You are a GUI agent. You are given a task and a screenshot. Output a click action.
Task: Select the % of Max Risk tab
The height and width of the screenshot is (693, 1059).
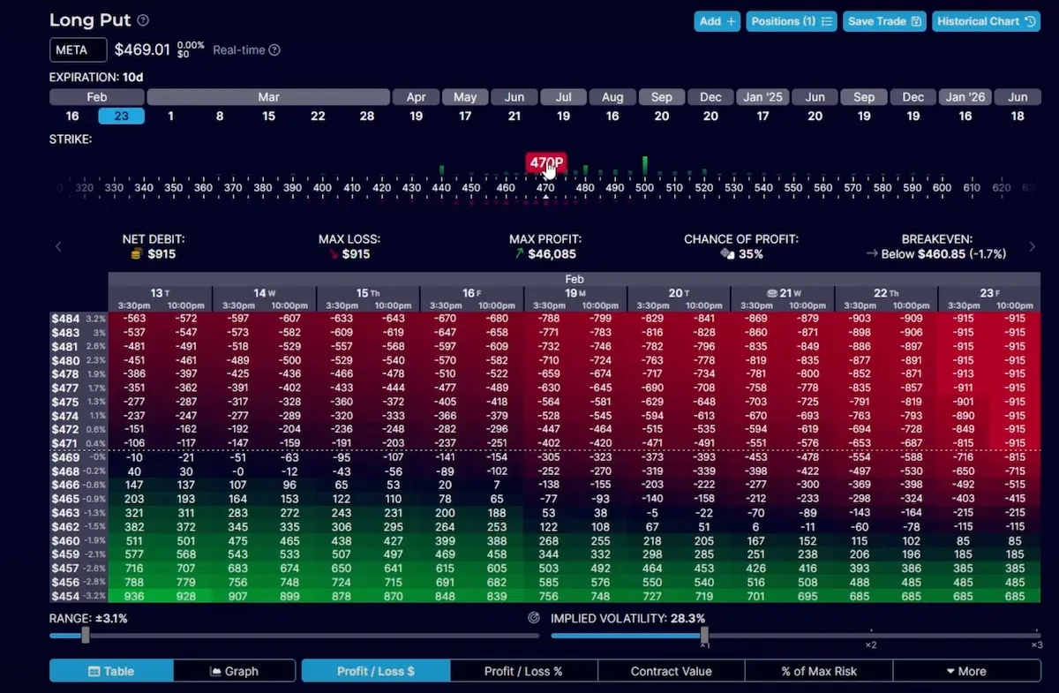click(818, 671)
